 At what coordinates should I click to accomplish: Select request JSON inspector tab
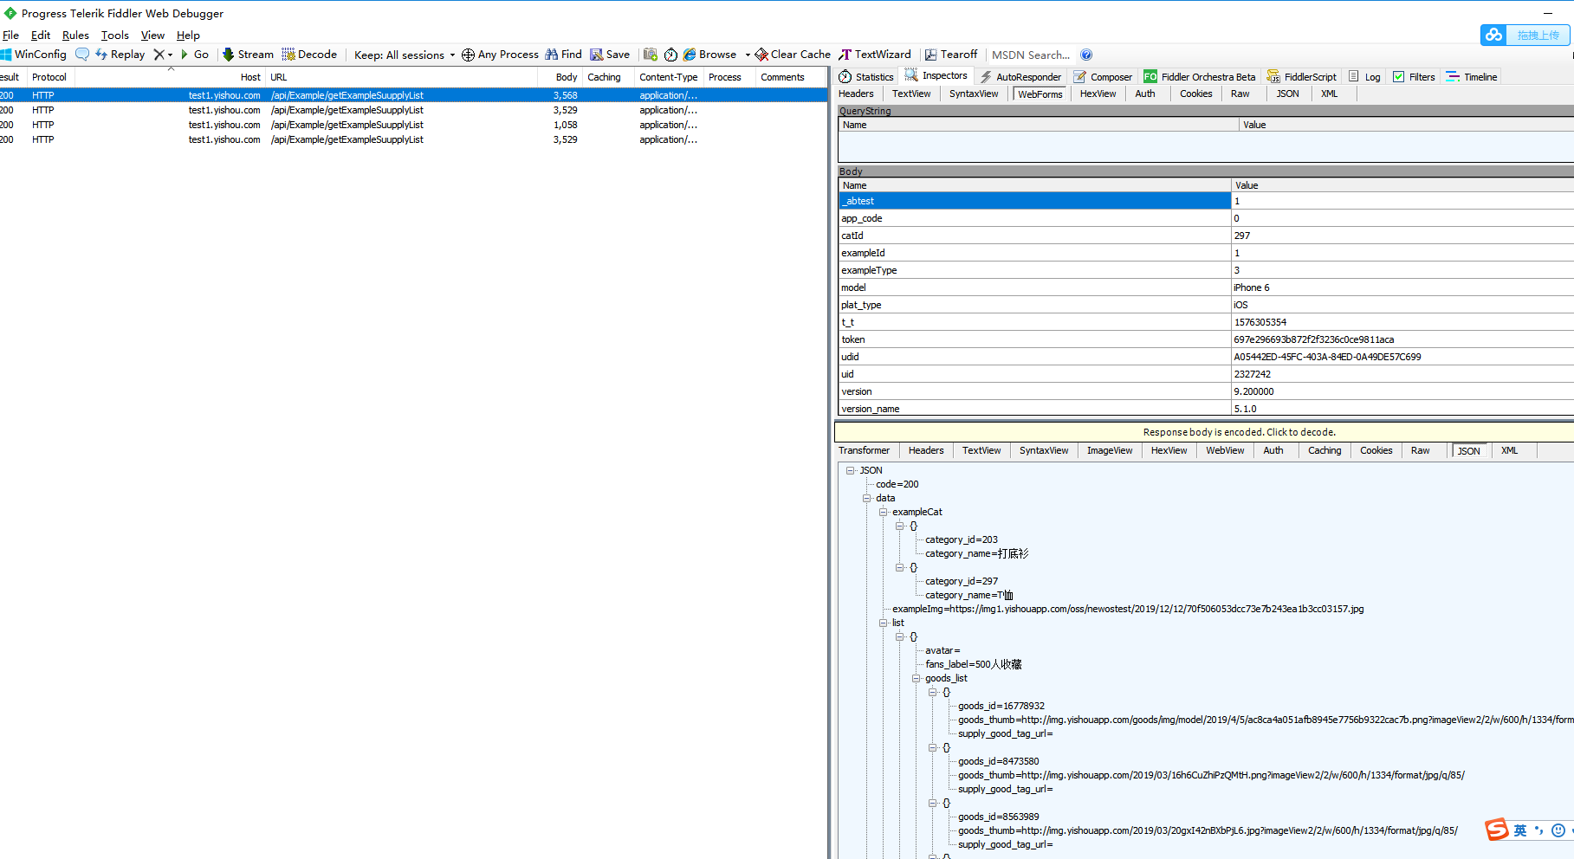pos(1287,94)
